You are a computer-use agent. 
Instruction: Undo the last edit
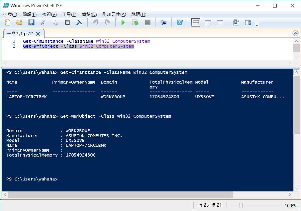[x=95, y=23]
